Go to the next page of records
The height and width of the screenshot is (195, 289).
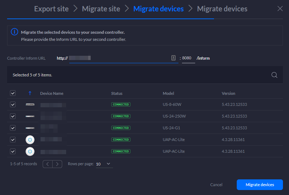tap(57, 164)
